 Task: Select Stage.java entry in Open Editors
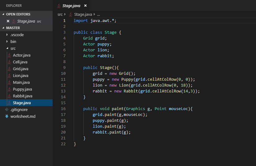point(26,21)
